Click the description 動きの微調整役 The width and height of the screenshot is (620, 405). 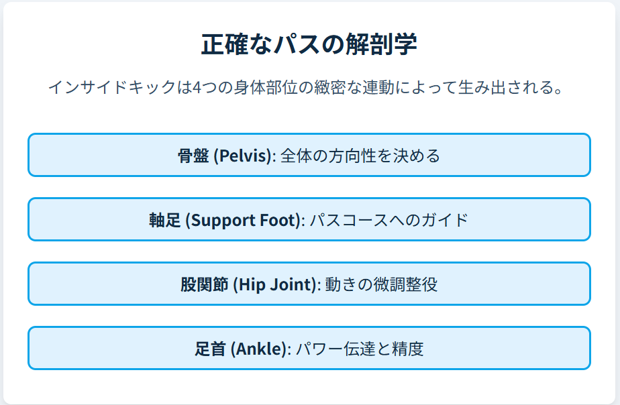tap(381, 285)
